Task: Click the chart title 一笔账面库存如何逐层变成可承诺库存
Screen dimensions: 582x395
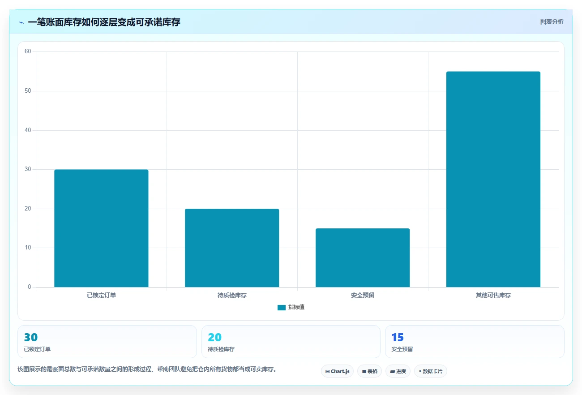Action: point(104,22)
